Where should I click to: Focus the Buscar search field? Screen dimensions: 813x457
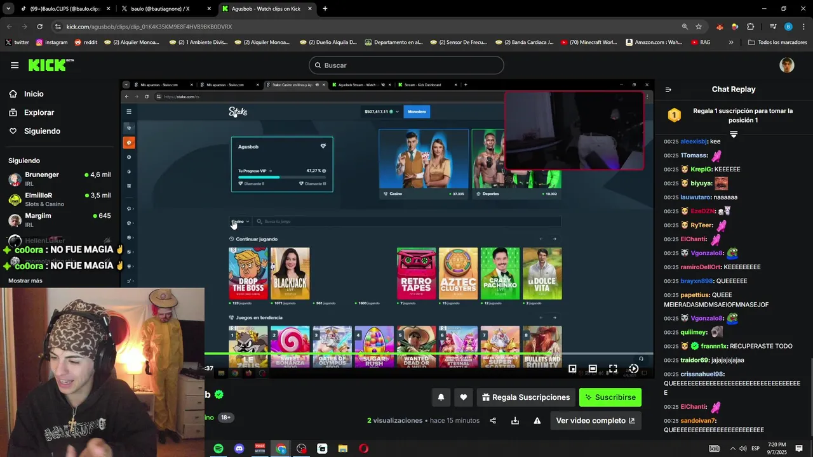[x=406, y=65]
